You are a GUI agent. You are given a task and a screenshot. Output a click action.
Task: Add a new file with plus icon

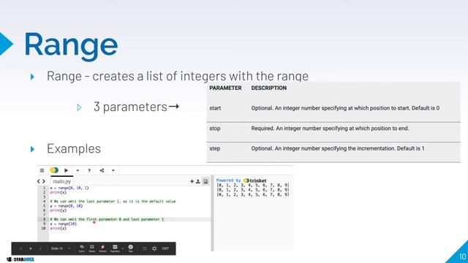192,181
